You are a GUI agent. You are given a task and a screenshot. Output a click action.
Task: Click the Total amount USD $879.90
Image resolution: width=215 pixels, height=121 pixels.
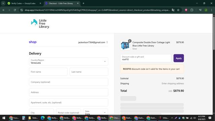coord(176,91)
